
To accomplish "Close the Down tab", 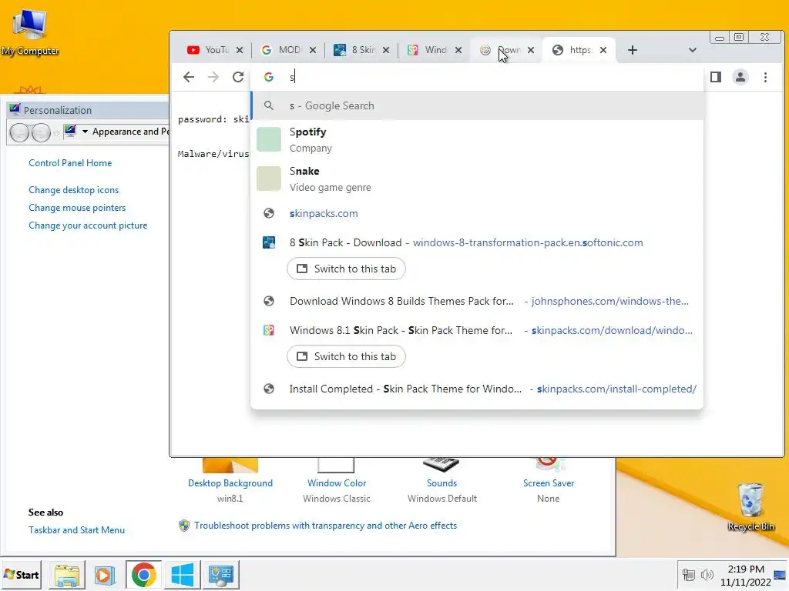I will pyautogui.click(x=531, y=50).
